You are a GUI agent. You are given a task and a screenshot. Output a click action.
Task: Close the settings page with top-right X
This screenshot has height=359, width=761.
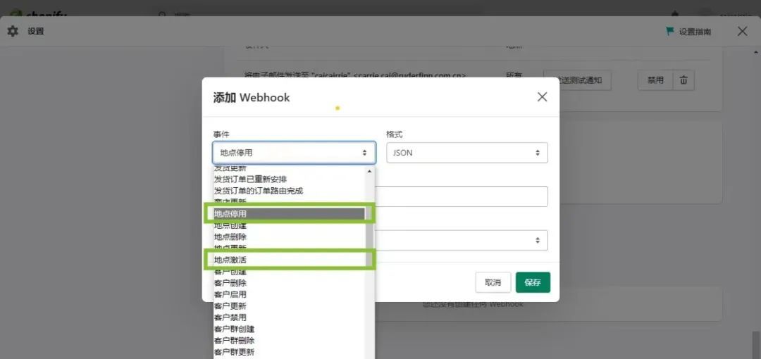[x=742, y=32]
